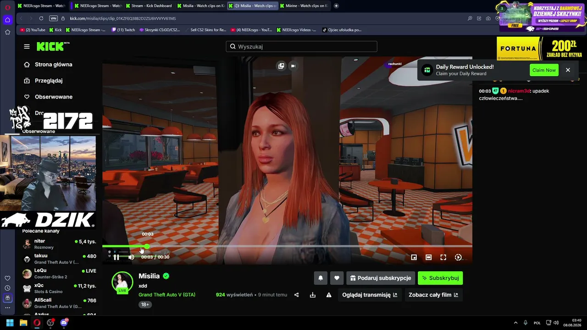The width and height of the screenshot is (587, 330).
Task: Open LeQu recommended channel
Action: click(59, 274)
